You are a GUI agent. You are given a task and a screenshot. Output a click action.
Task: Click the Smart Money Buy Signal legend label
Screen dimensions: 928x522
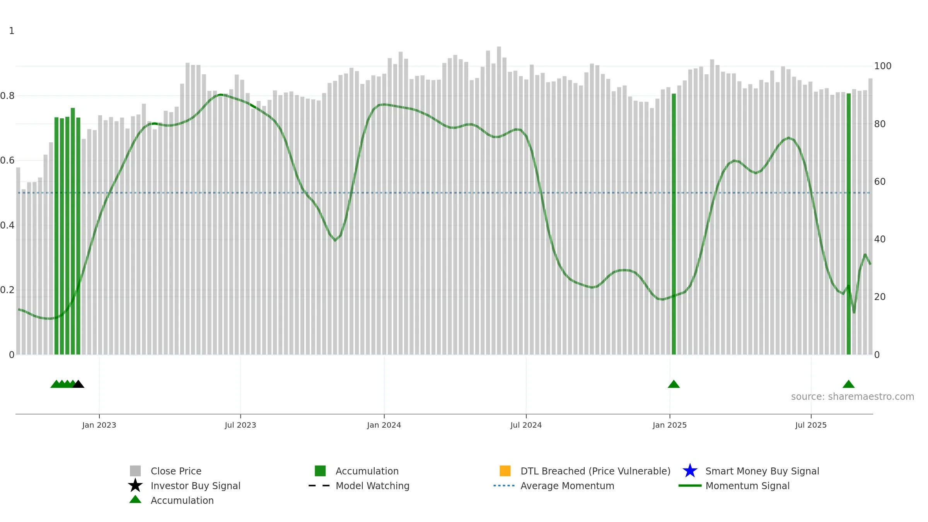pyautogui.click(x=762, y=471)
